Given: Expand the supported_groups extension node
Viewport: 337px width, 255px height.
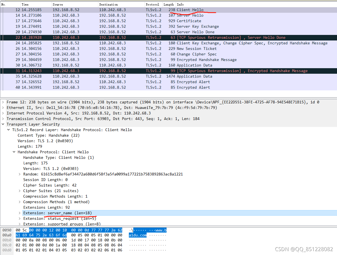Looking at the screenshot, I should tap(20, 224).
